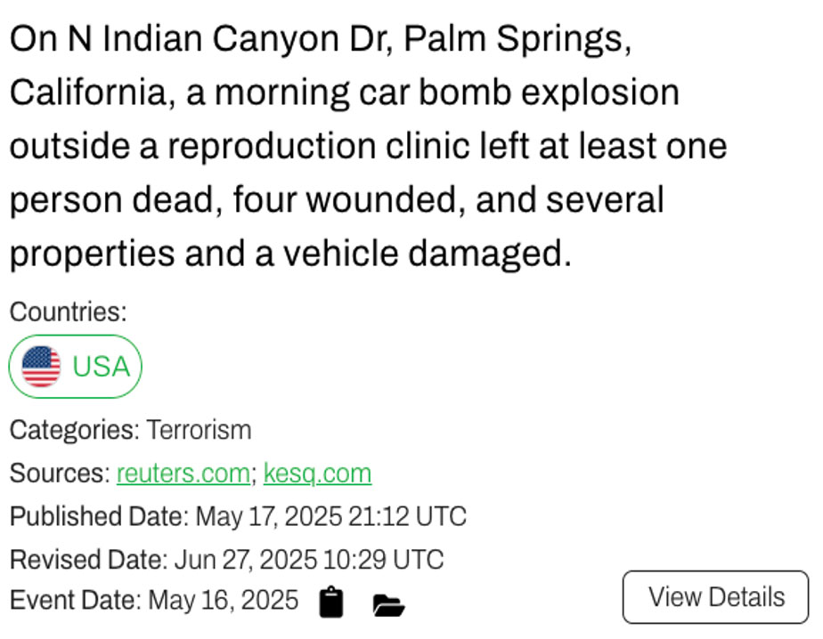Click the American flag icon

point(41,367)
